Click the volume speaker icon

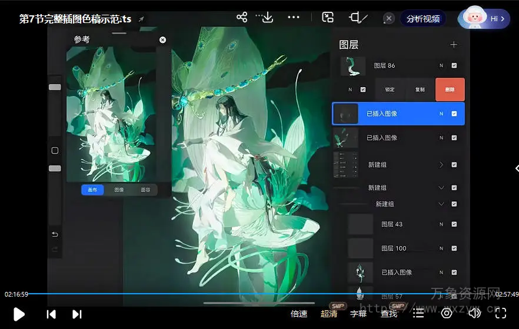[x=474, y=314]
